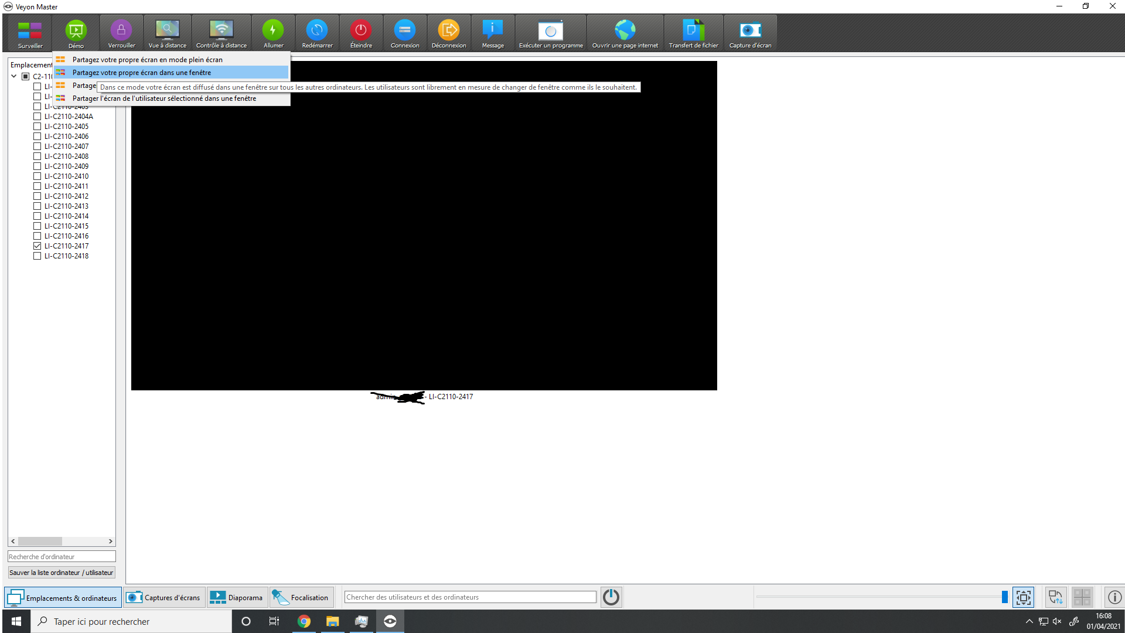Click the Veyon icon in the taskbar
The width and height of the screenshot is (1125, 633).
pyautogui.click(x=390, y=621)
